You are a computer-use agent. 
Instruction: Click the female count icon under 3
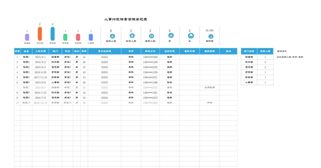(191, 36)
